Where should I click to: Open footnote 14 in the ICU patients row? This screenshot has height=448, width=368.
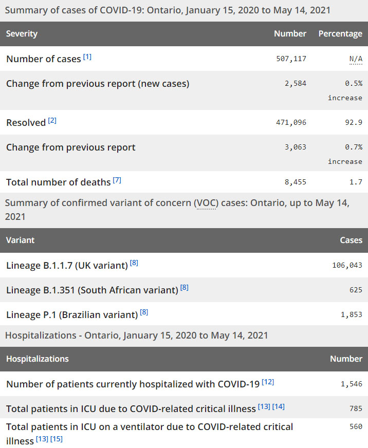279,406
